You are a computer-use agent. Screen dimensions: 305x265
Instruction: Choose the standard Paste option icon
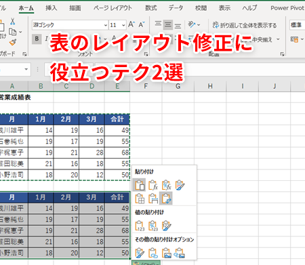140,185
